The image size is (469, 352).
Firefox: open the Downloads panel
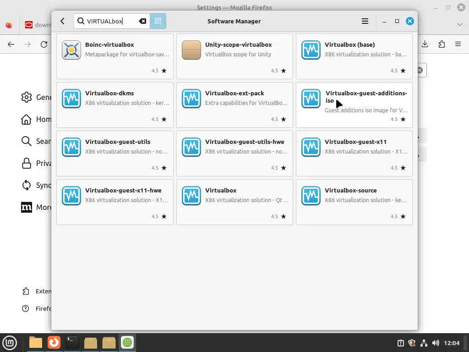point(425,44)
